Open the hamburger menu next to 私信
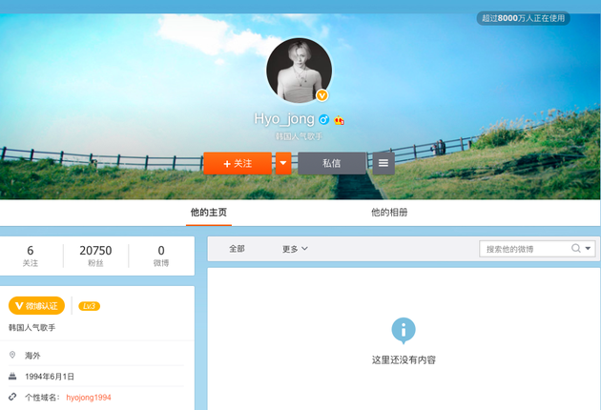Viewport: 601px width, 410px height. [x=383, y=163]
